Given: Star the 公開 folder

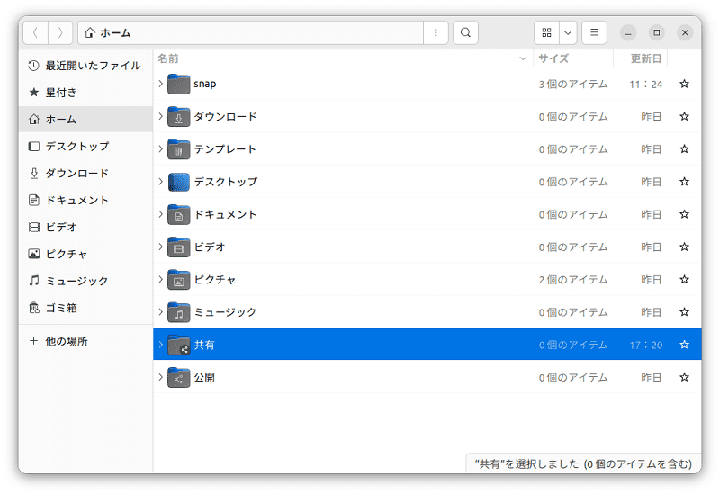Looking at the screenshot, I should (x=684, y=377).
